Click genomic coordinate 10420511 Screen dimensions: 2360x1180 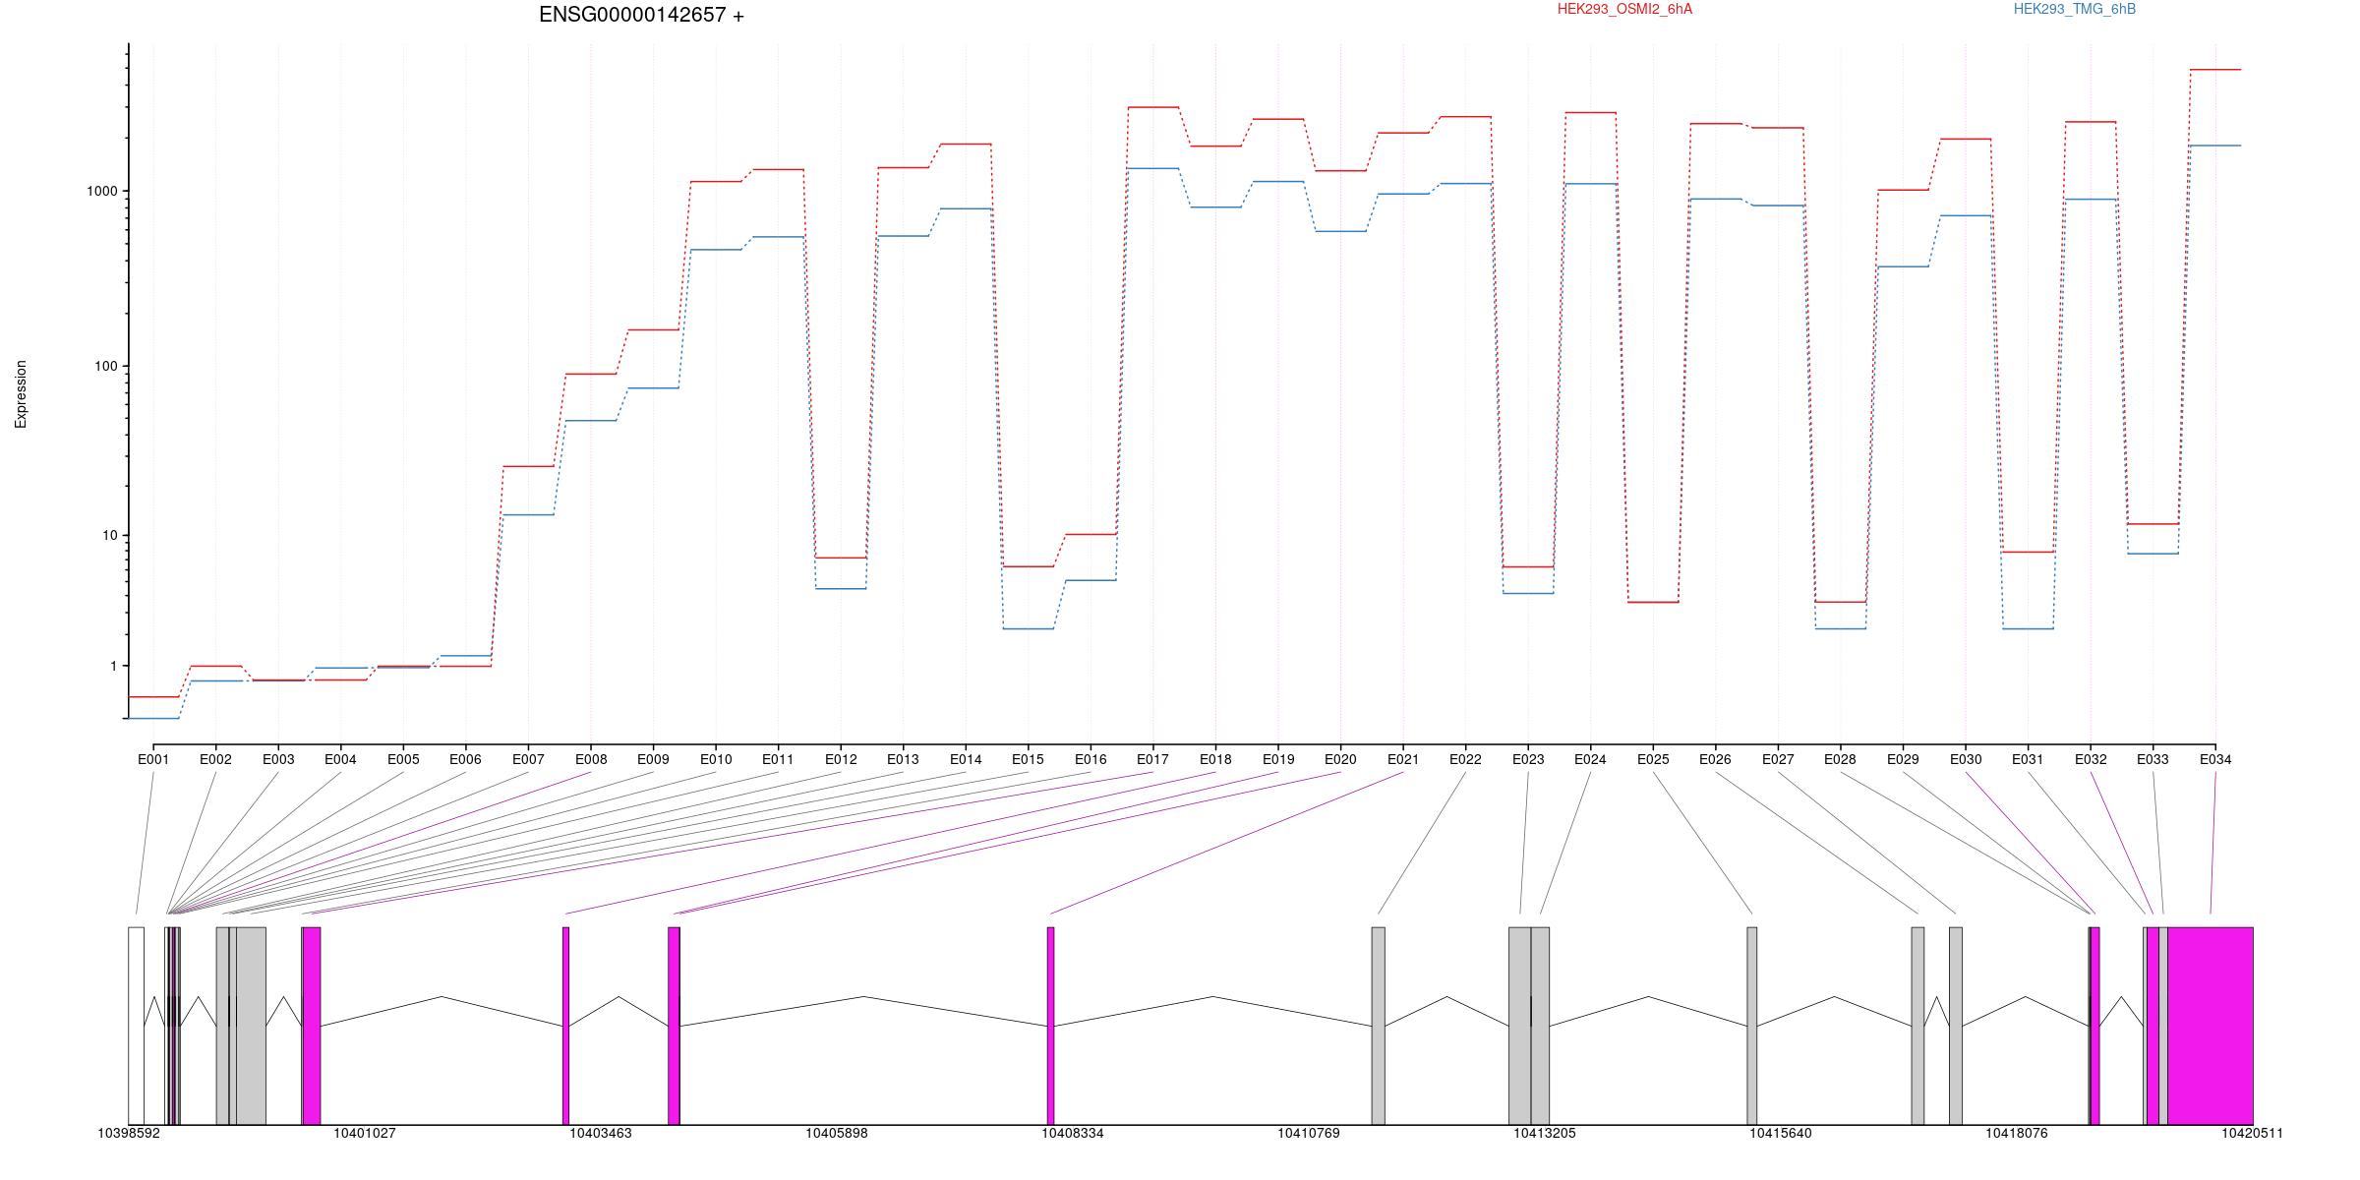click(2252, 1134)
